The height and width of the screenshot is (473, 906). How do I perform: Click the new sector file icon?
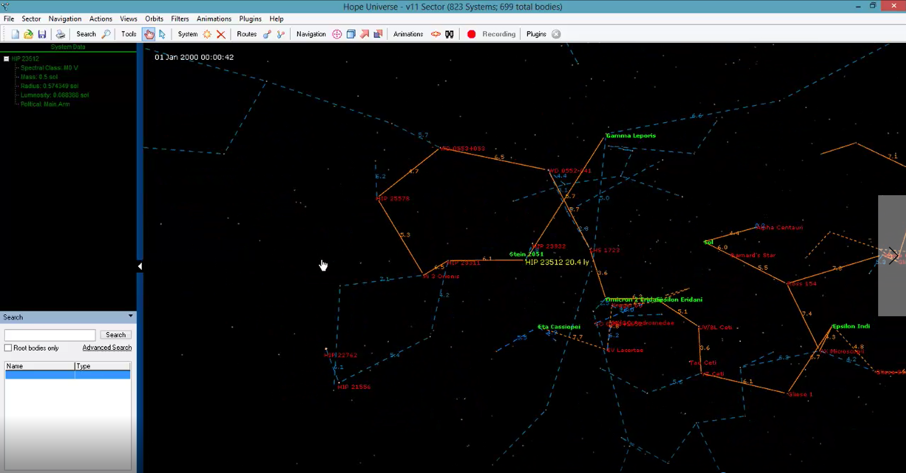click(15, 34)
